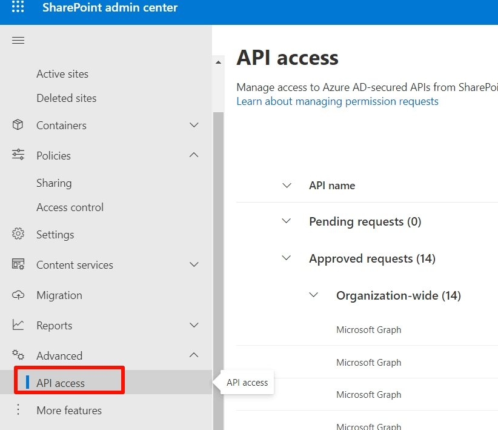Collapse the Pending requests group chevron
The image size is (498, 430).
tap(287, 221)
